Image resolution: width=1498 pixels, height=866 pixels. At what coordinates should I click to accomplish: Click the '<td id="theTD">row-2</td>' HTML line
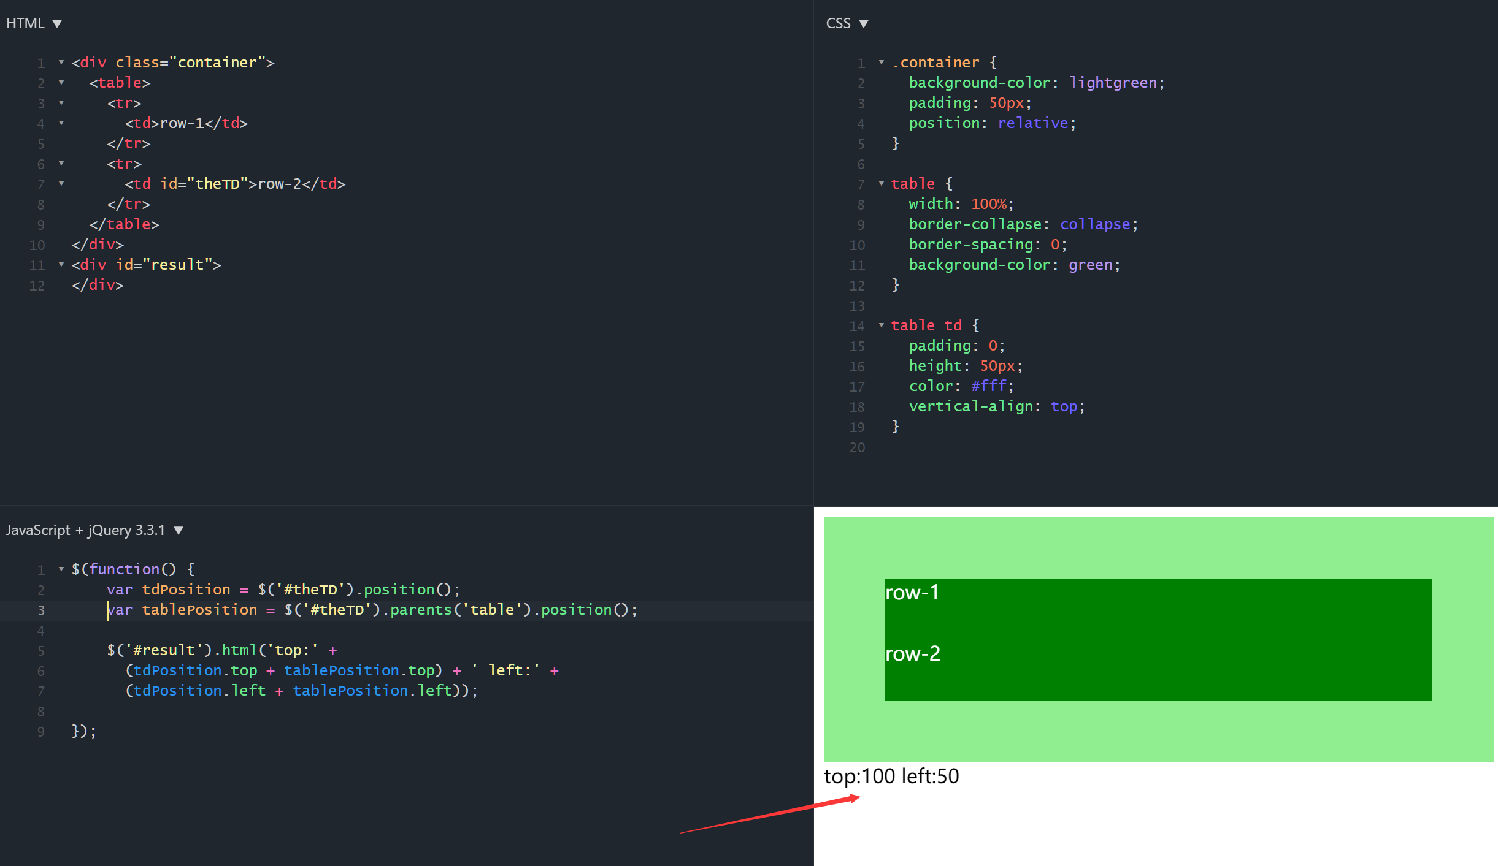point(235,184)
